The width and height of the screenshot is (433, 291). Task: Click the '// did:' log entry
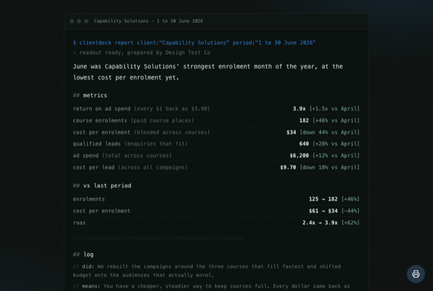tap(207, 271)
